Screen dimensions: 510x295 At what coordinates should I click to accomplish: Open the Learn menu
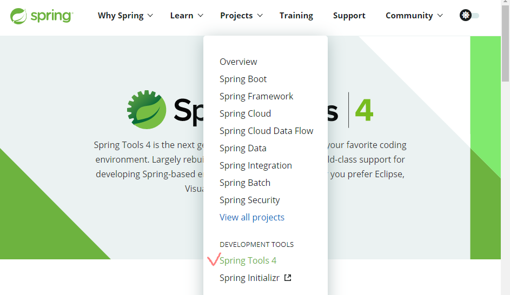(182, 16)
